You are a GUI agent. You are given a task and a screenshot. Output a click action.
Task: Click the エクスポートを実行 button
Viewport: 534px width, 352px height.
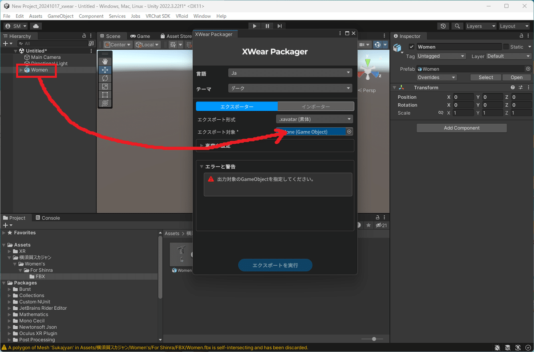point(275,265)
